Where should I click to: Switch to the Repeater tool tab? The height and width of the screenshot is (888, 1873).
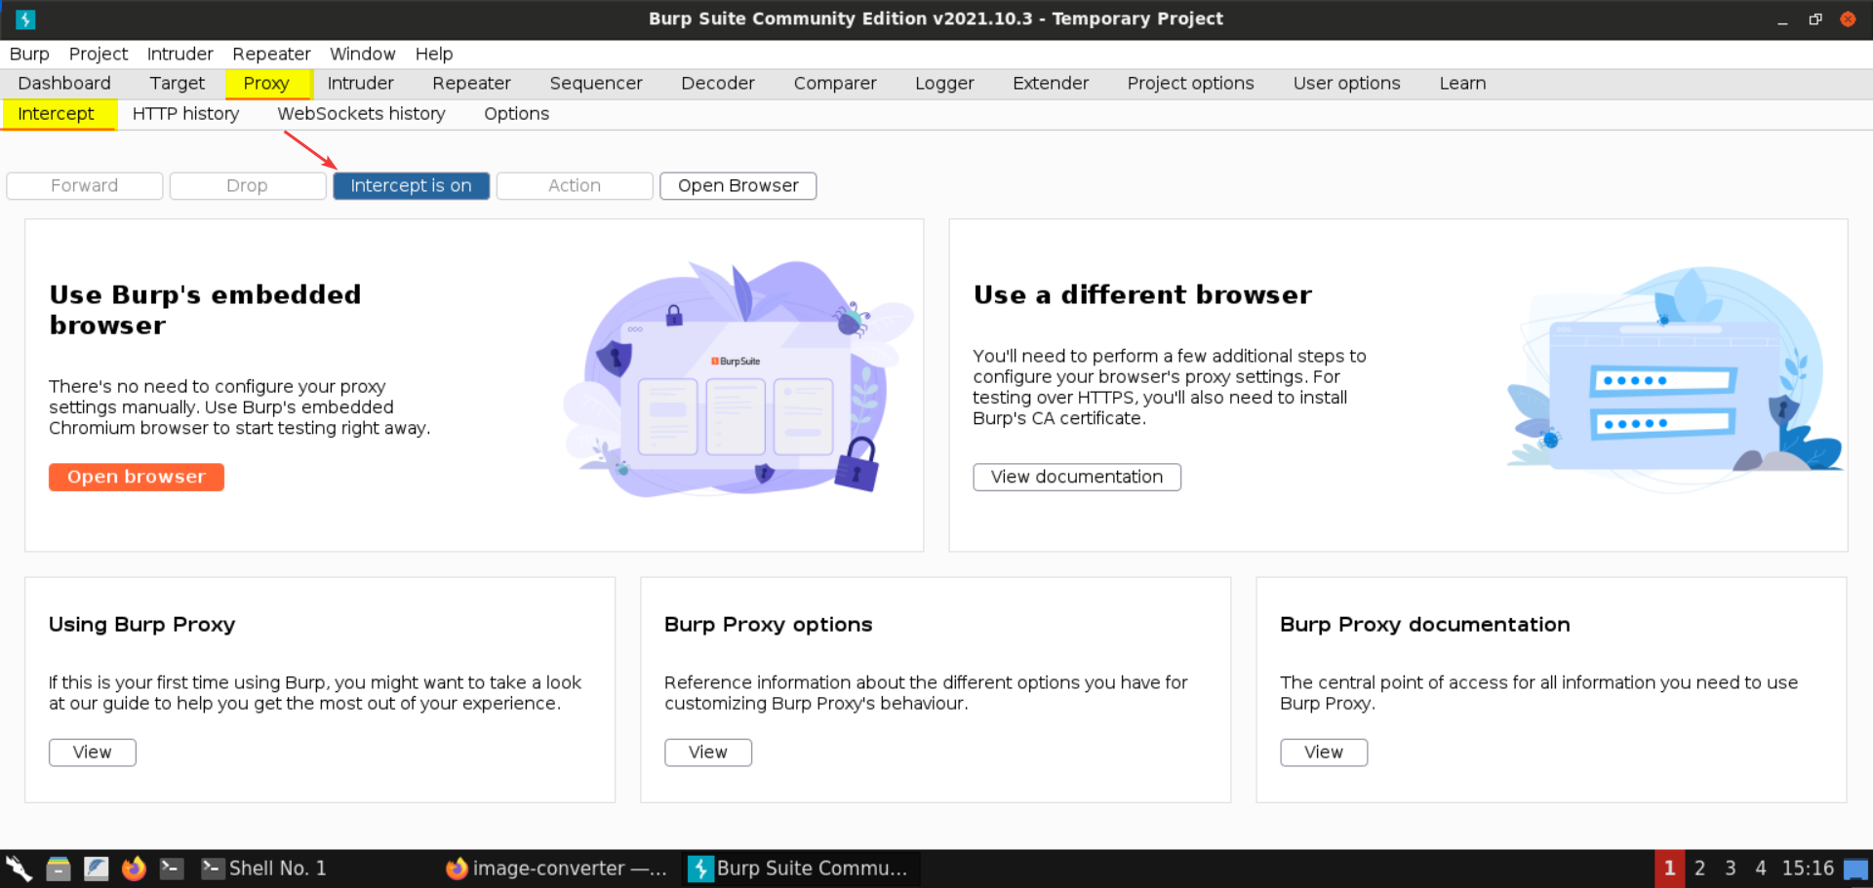tap(471, 83)
